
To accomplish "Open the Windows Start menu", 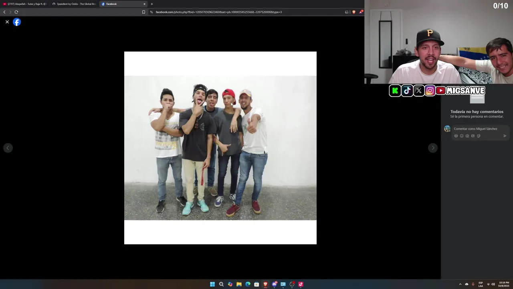I will 212,284.
